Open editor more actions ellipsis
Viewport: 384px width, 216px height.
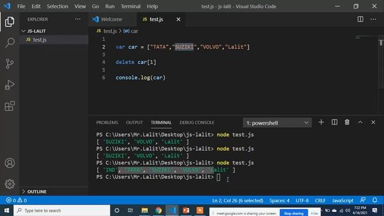(373, 19)
